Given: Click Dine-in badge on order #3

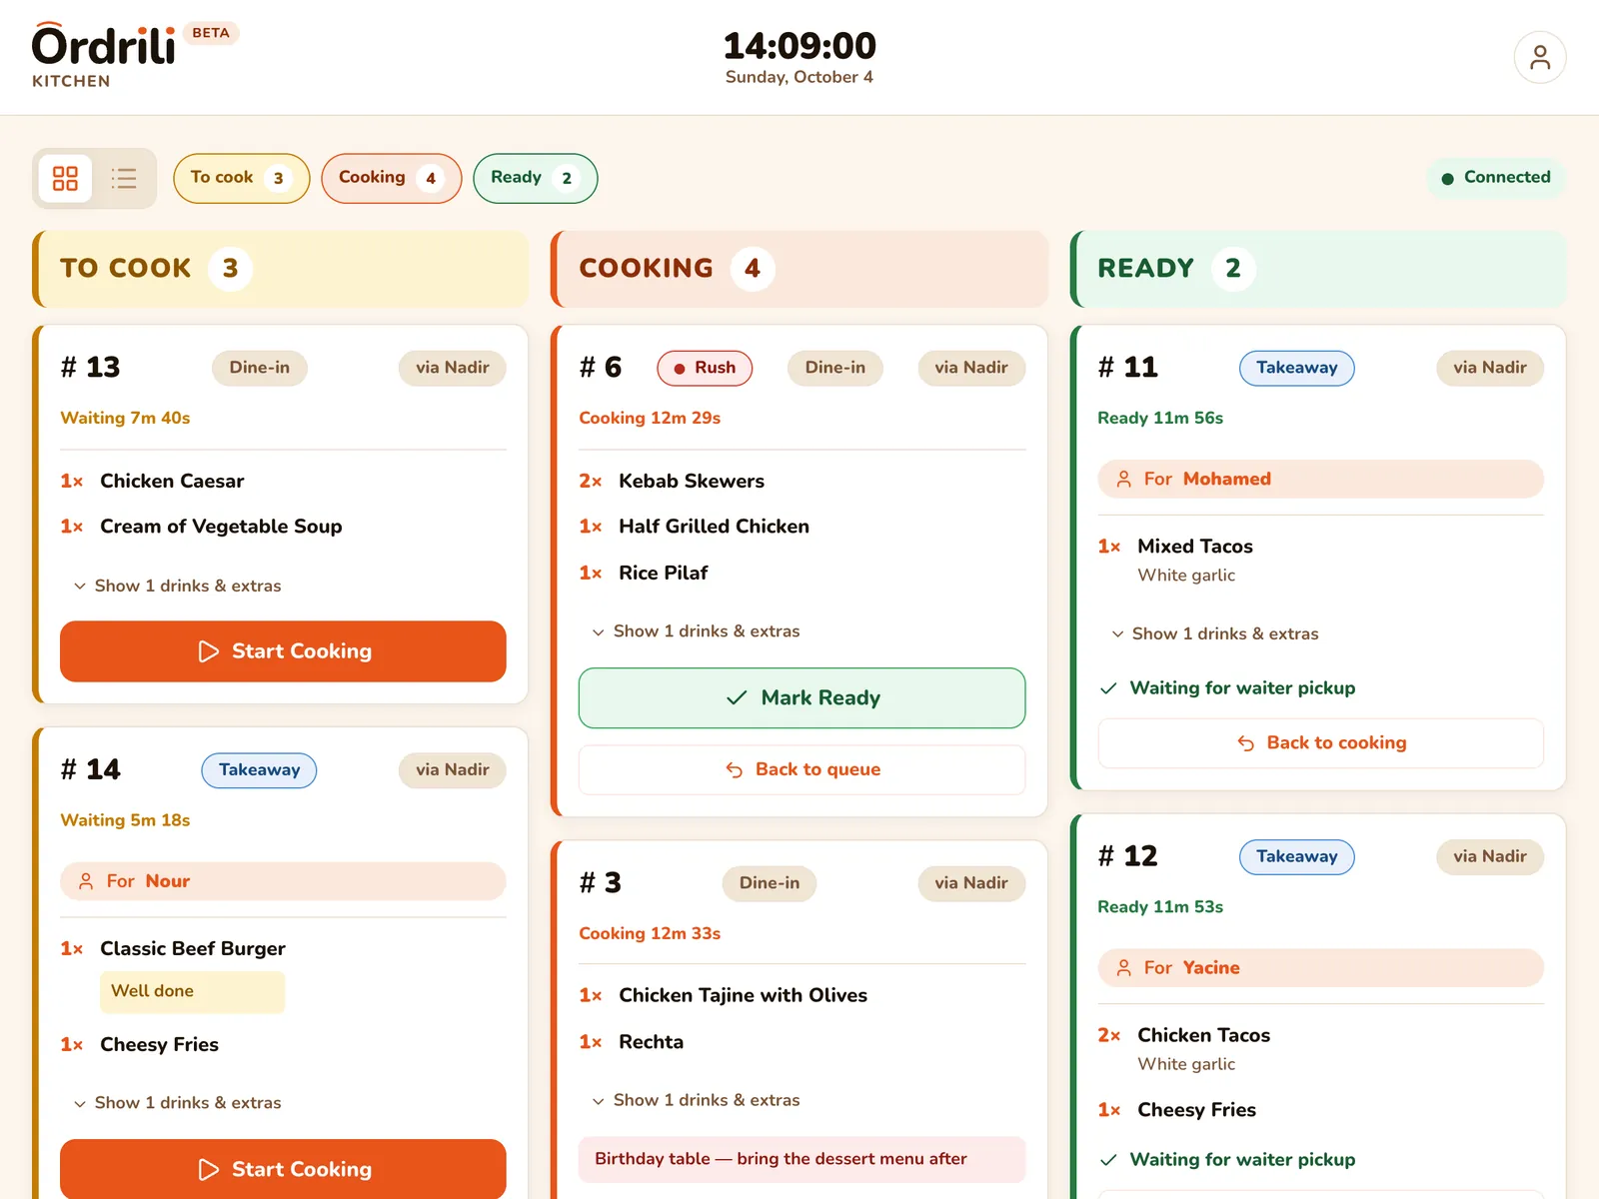Looking at the screenshot, I should coord(770,883).
